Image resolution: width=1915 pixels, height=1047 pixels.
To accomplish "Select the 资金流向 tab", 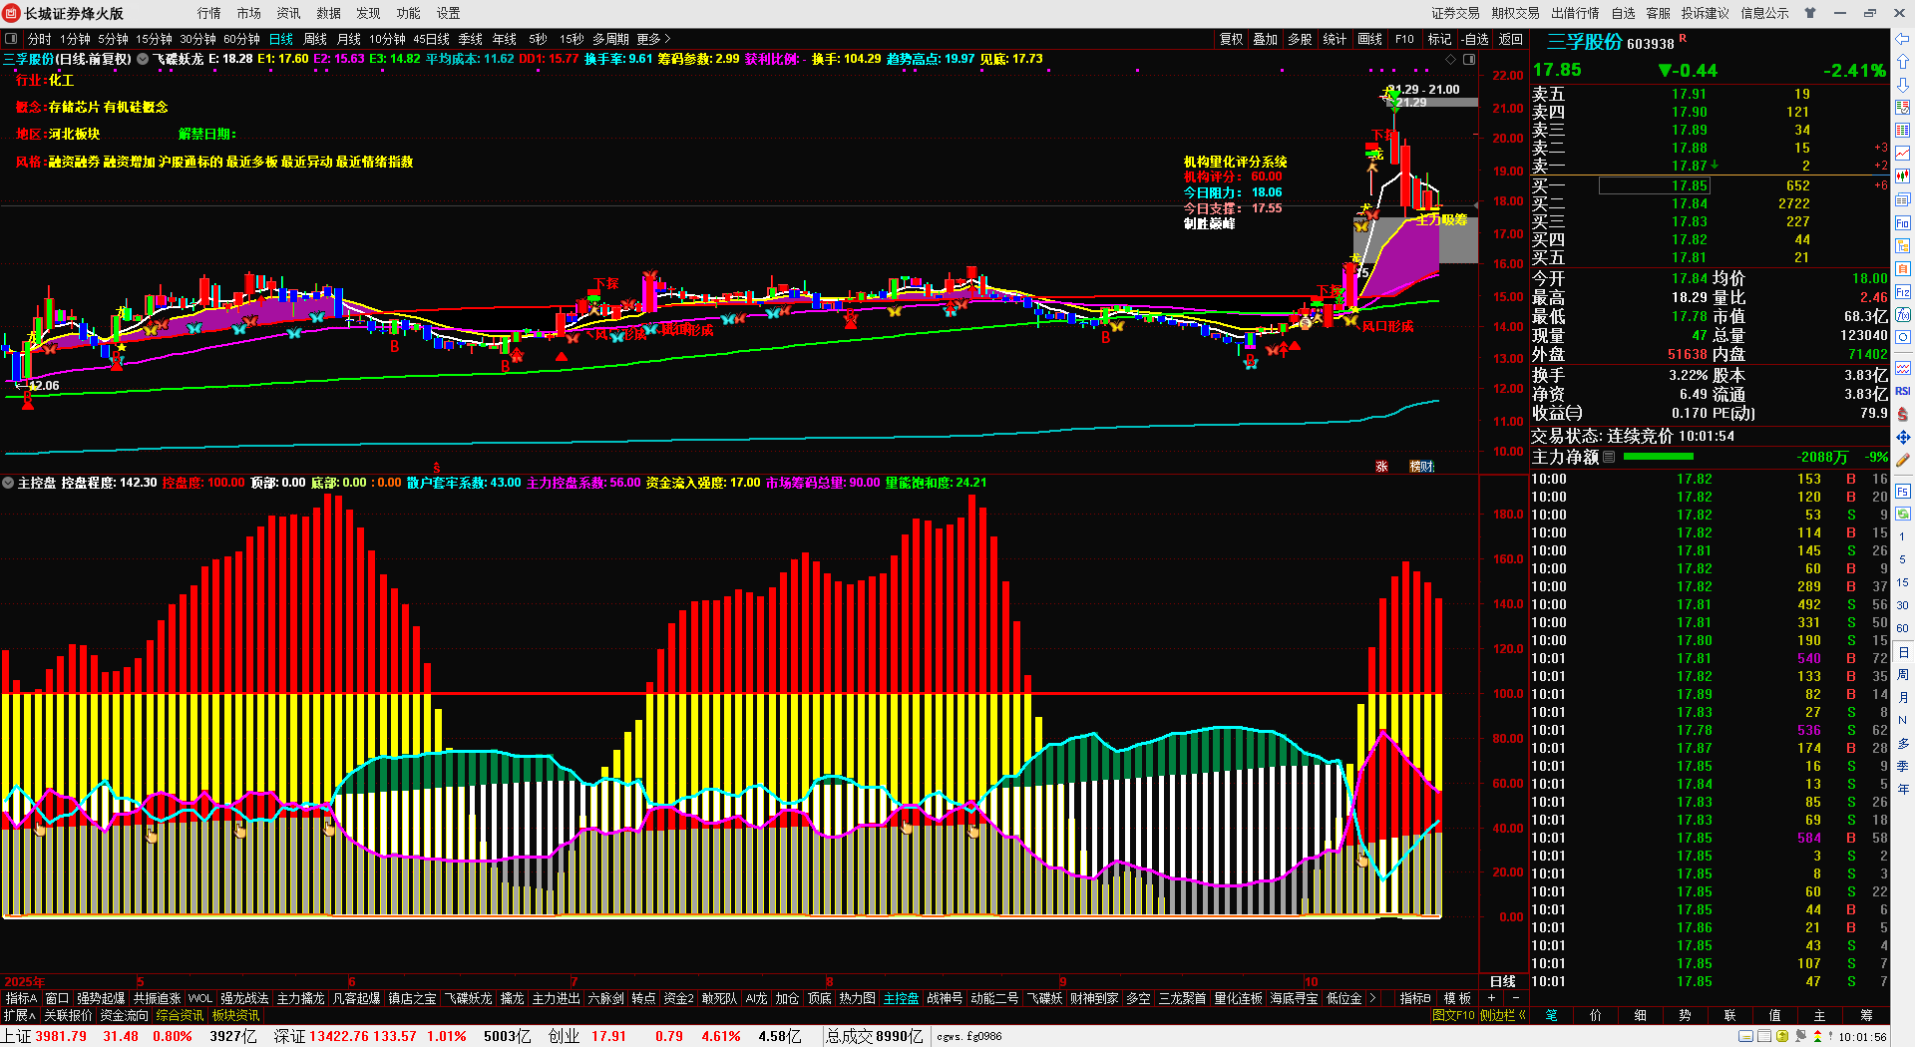I will pyautogui.click(x=125, y=1015).
